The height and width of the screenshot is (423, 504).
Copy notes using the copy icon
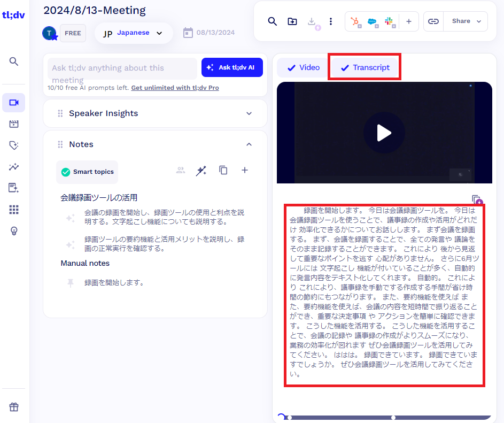[x=223, y=170]
